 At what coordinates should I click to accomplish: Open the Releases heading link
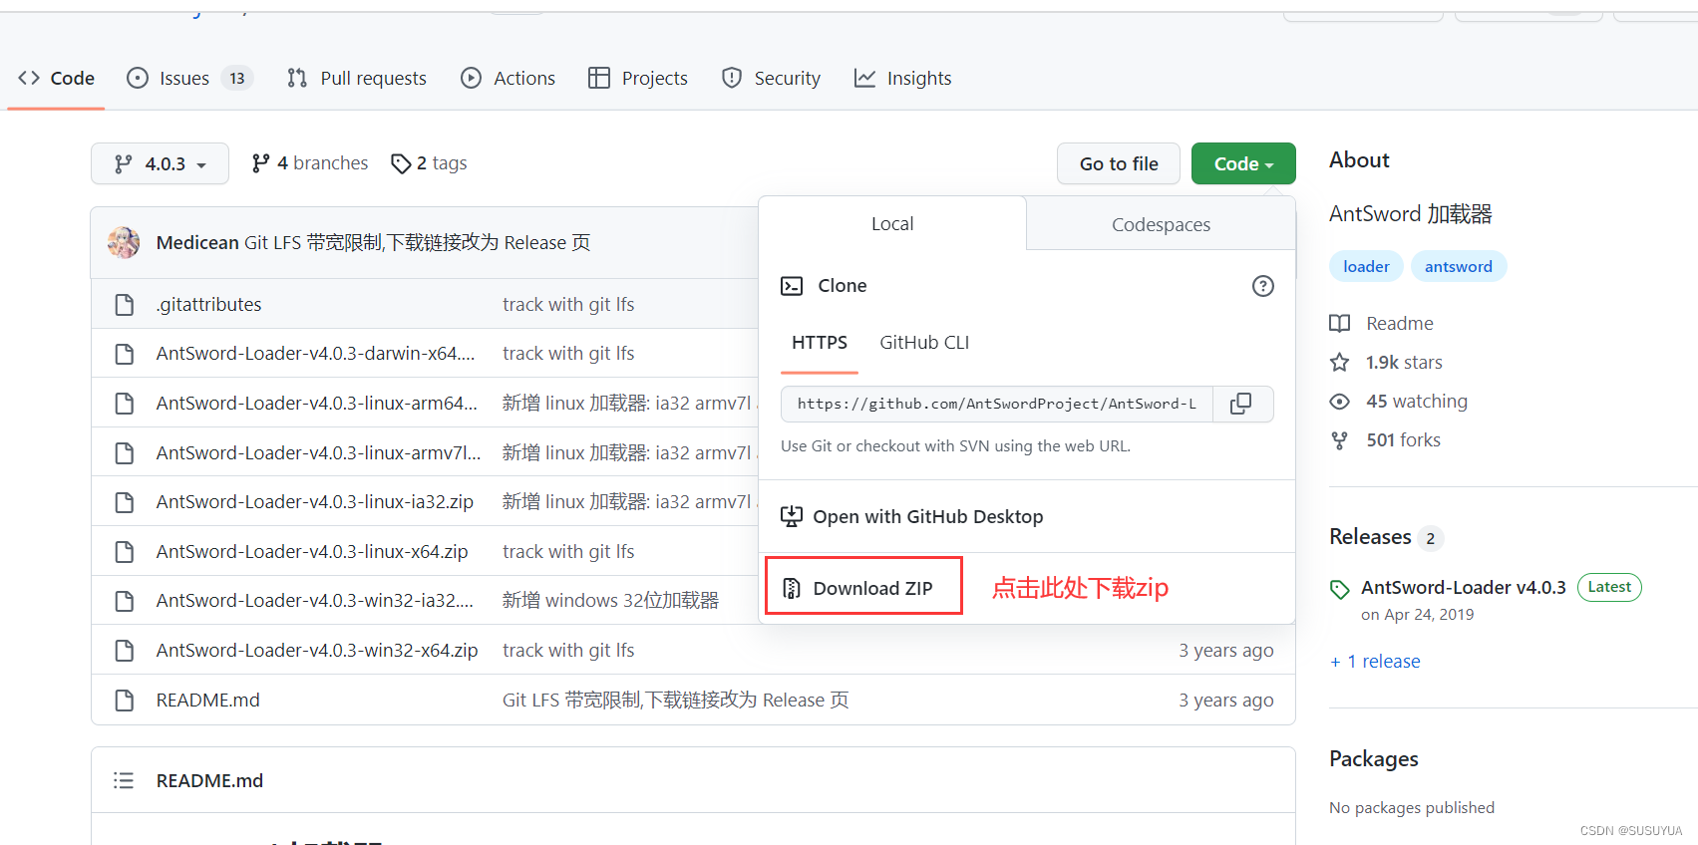(1370, 536)
